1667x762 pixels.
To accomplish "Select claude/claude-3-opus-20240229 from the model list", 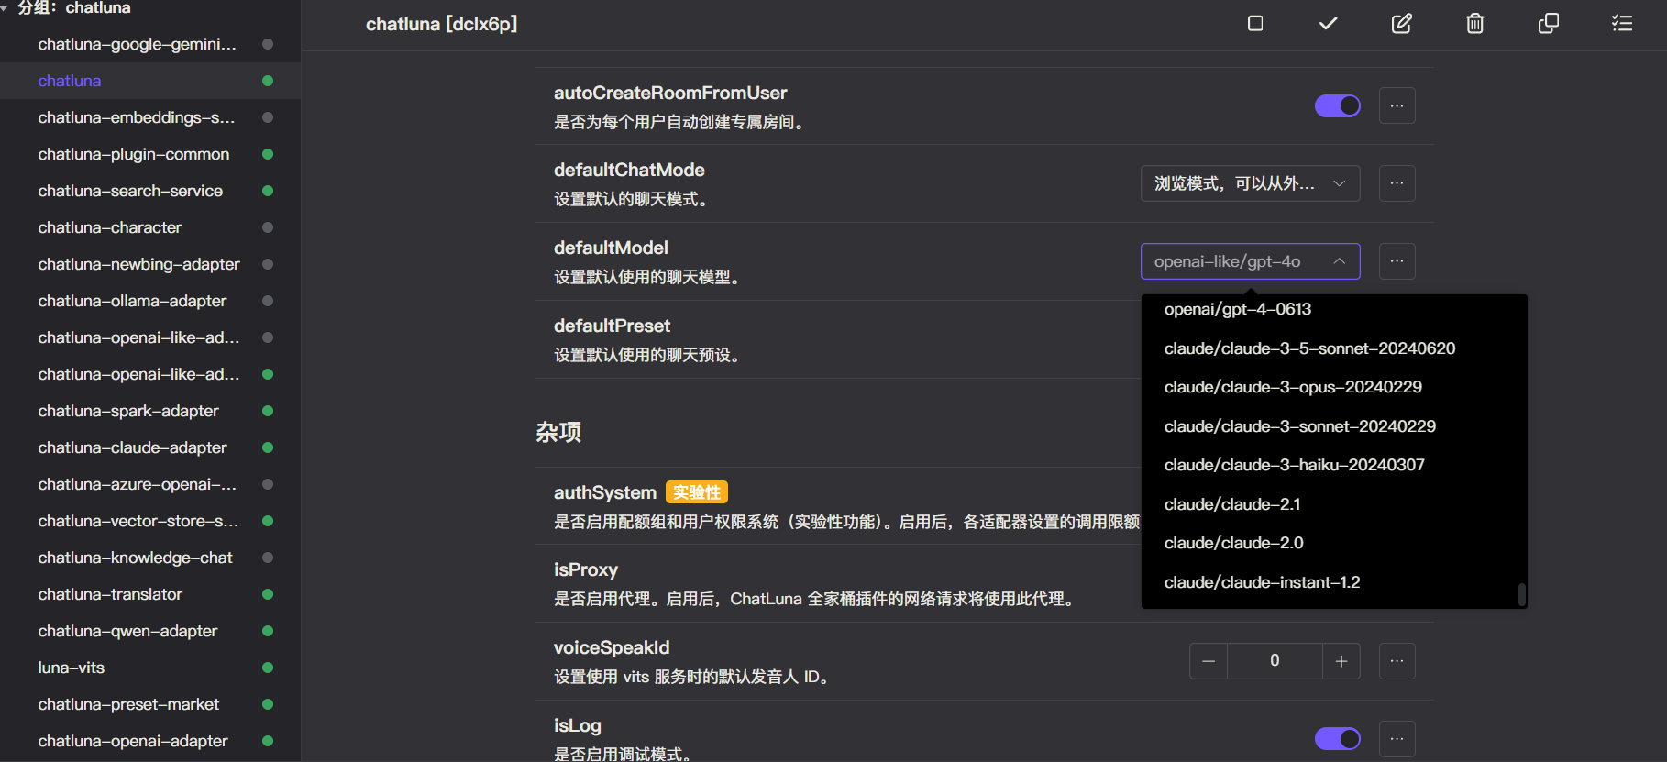I will click(x=1292, y=387).
